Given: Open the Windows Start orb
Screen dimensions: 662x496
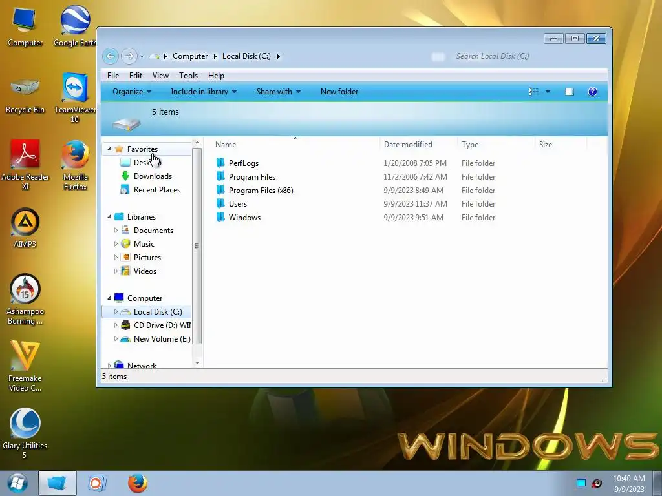Looking at the screenshot, I should 17,483.
